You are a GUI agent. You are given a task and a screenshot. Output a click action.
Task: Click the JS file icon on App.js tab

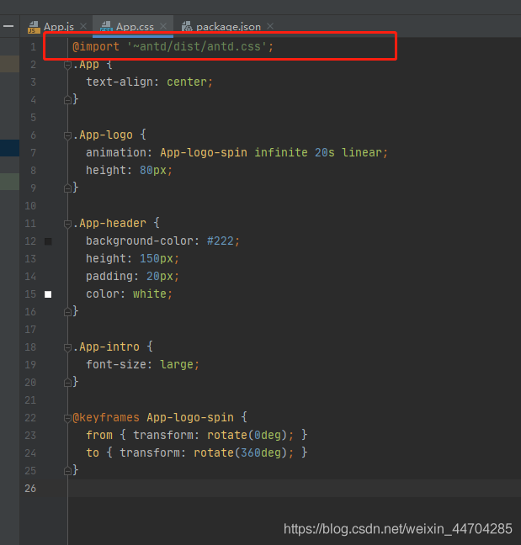coord(34,27)
